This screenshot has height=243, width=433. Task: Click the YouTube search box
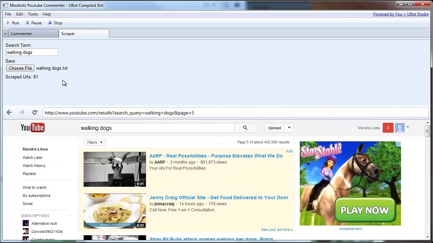click(156, 128)
